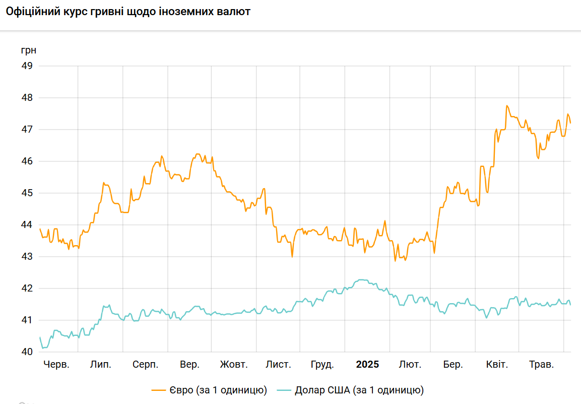Toggle the Долар США legend entry
This screenshot has width=581, height=404.
(x=359, y=390)
